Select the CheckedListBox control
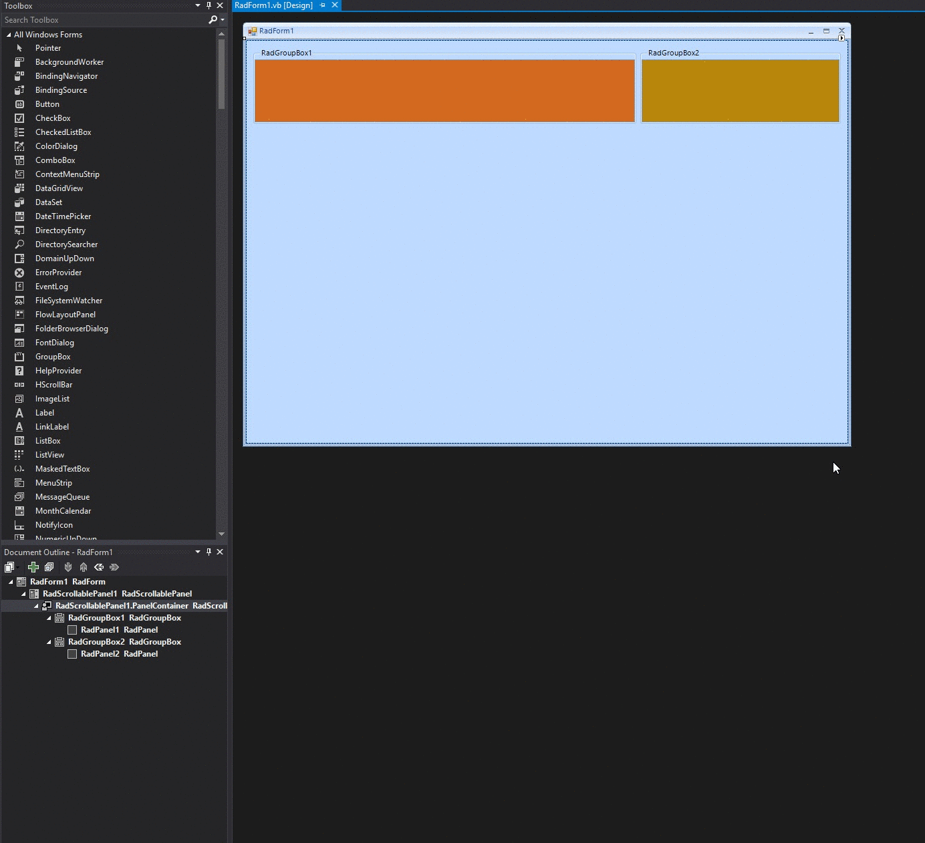Viewport: 925px width, 843px height. pos(63,132)
